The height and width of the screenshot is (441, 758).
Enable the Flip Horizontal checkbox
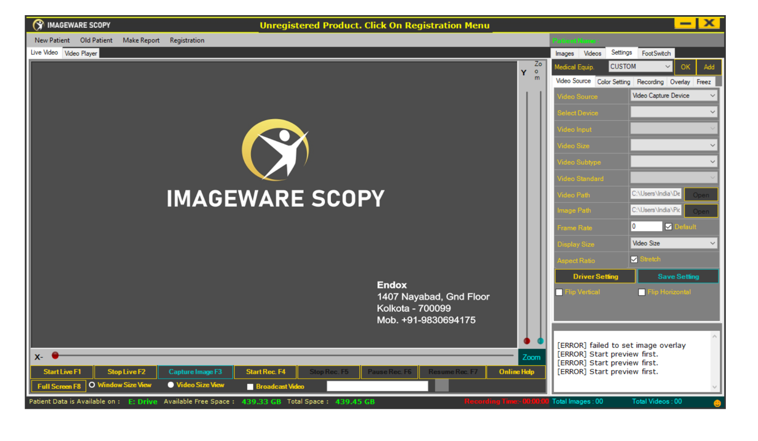click(x=641, y=292)
